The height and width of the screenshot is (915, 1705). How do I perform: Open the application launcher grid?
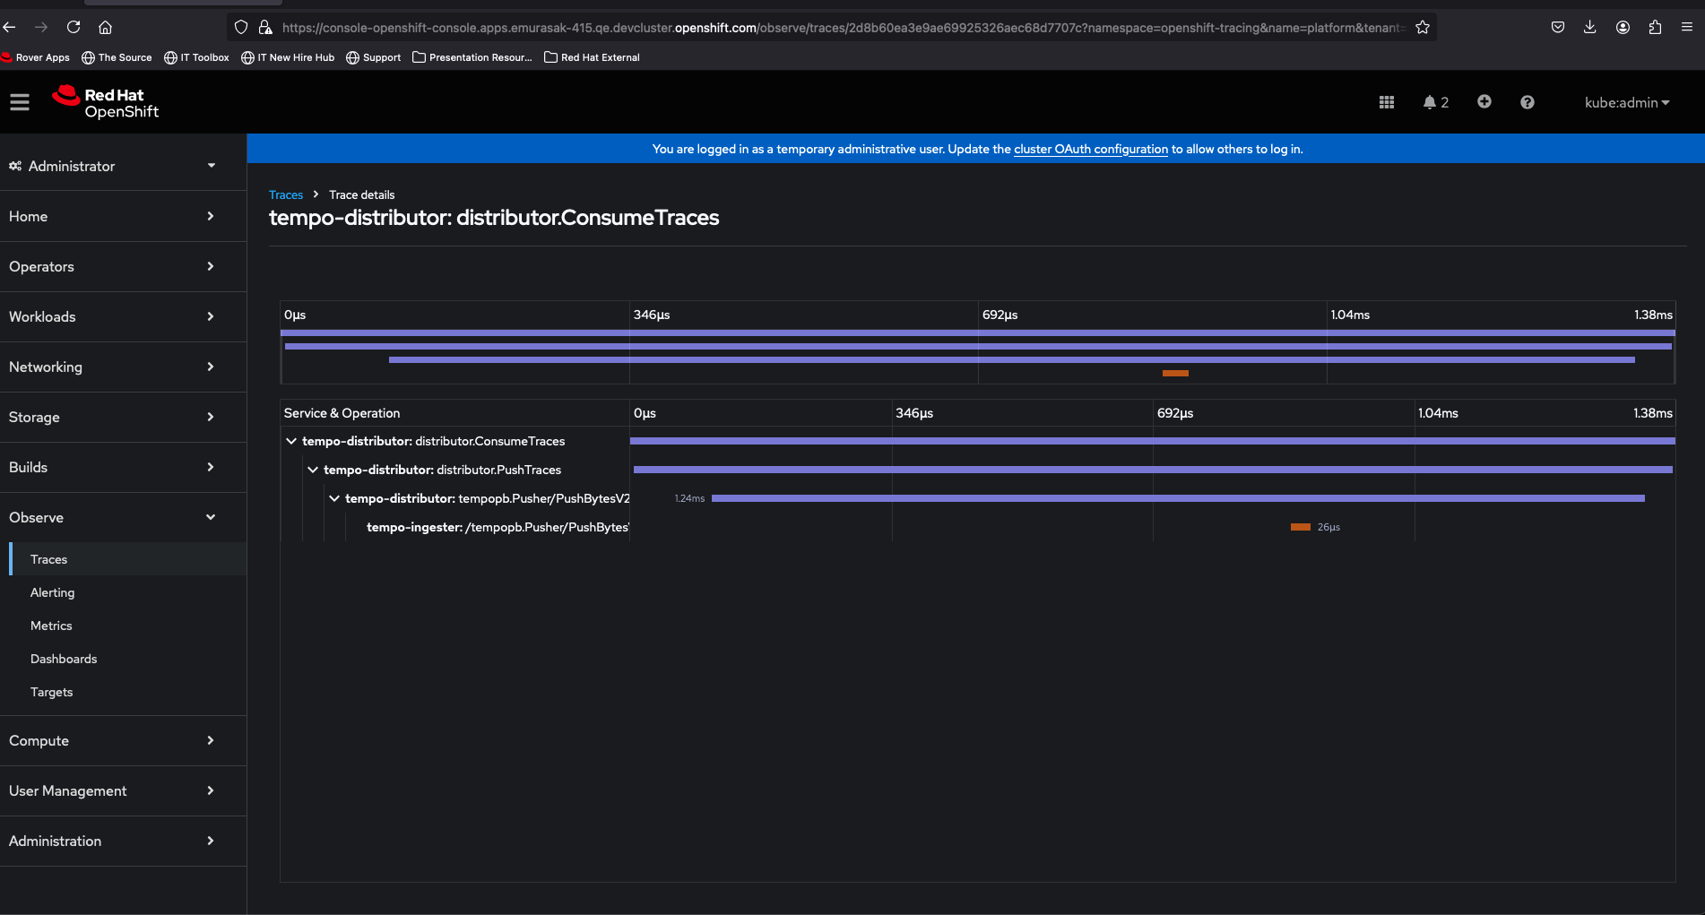1387,102
